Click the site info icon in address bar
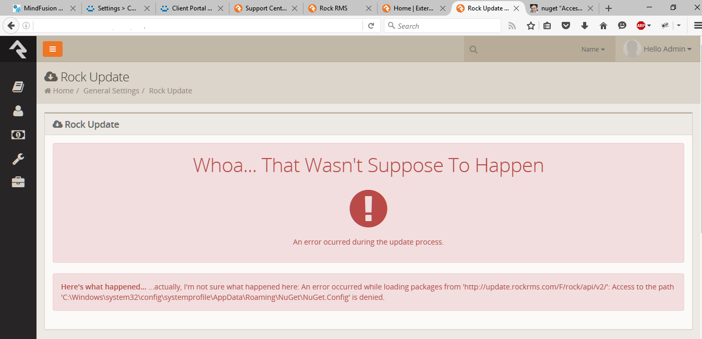 [x=26, y=26]
